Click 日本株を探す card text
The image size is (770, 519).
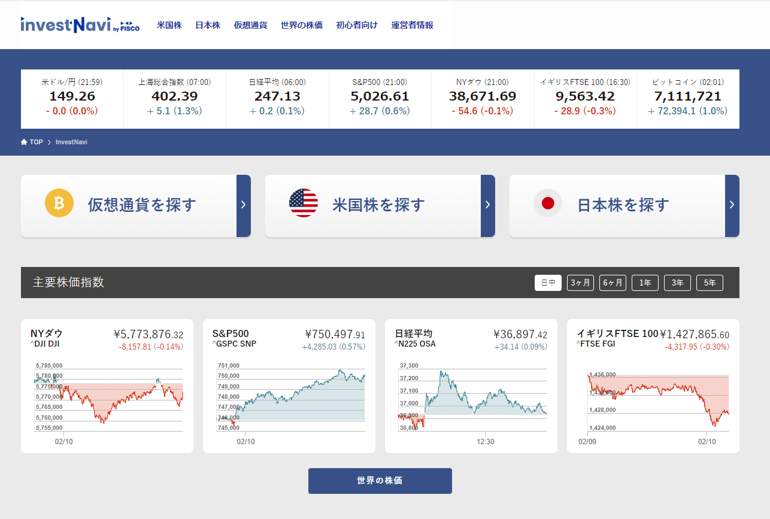click(x=623, y=205)
